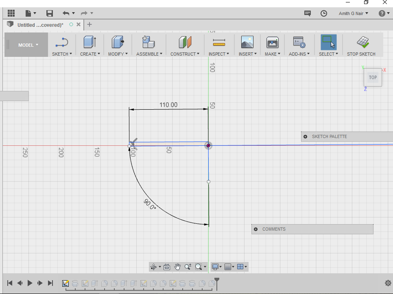Click the Make 3D print icon

(272, 42)
